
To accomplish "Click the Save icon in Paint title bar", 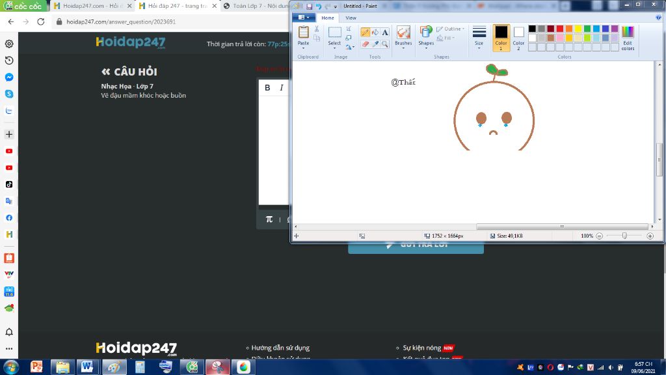I will click(309, 7).
